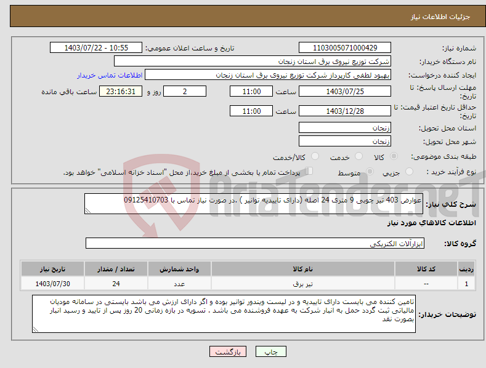
Task: Click the طبقه بندی موضوعی label
Action: click(x=443, y=157)
